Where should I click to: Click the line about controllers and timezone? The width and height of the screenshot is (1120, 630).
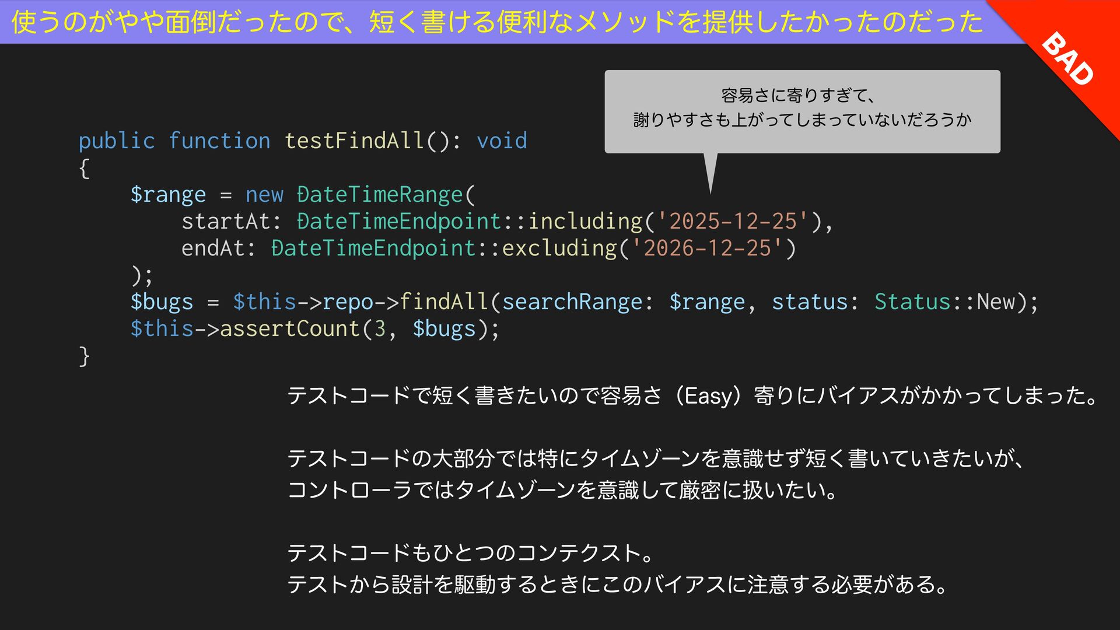click(563, 489)
